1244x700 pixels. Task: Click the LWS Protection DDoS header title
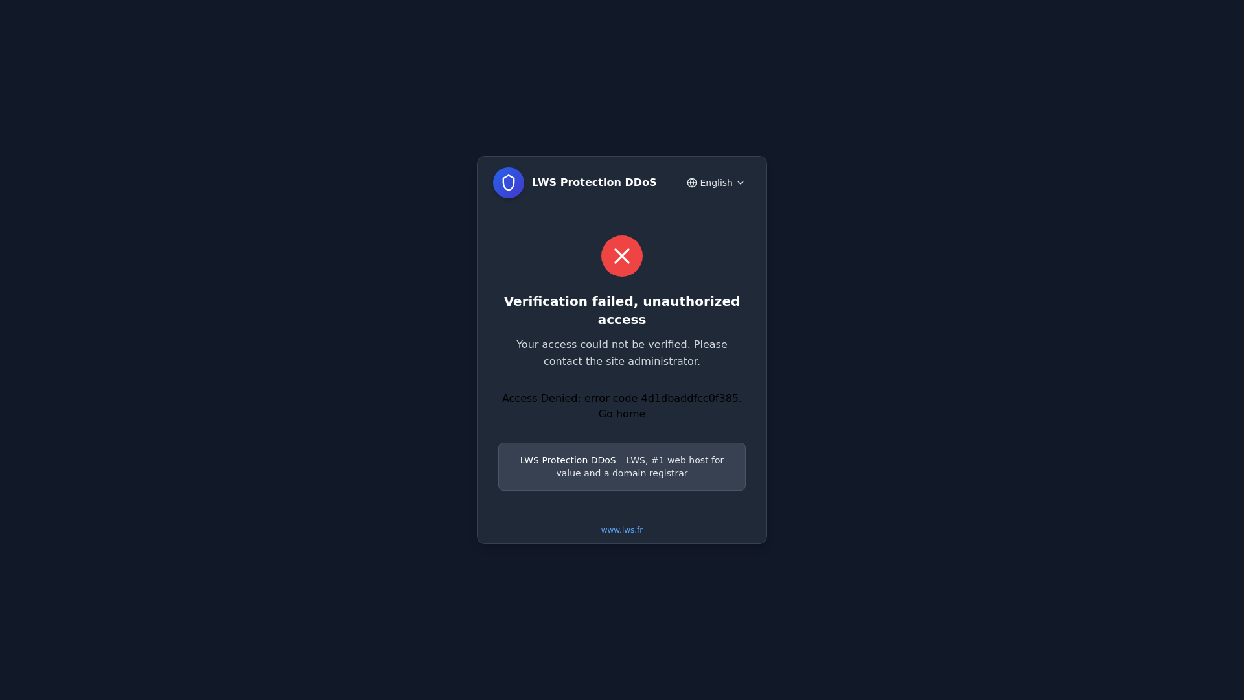[594, 183]
